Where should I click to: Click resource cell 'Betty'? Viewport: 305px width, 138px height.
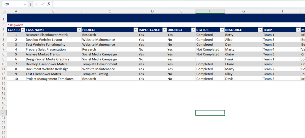pos(243,35)
